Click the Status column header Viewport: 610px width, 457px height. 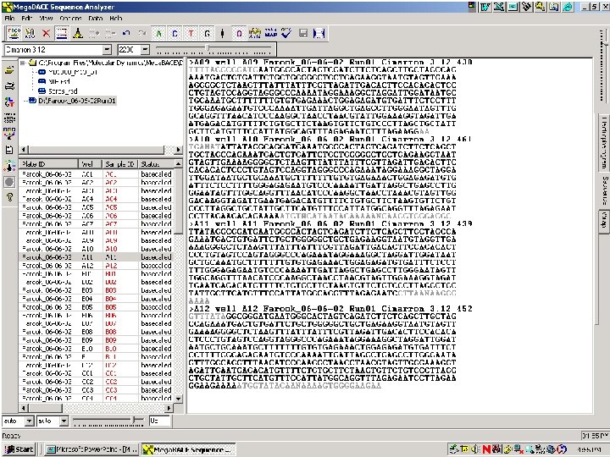tap(156, 164)
